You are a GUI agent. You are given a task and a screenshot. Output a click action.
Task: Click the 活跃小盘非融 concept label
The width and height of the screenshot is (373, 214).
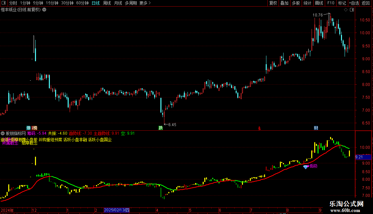click(x=75, y=140)
